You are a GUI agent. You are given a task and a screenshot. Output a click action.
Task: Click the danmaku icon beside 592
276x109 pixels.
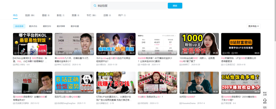point(191,92)
